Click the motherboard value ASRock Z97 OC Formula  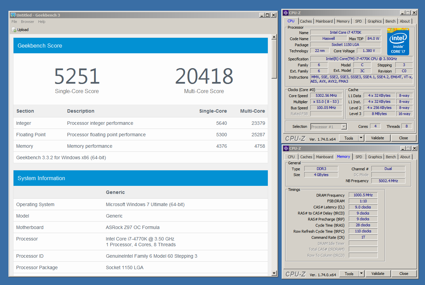click(133, 227)
